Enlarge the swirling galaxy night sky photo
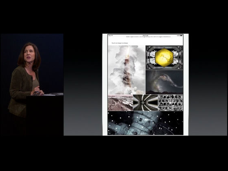228x171 pixels. click(x=164, y=82)
